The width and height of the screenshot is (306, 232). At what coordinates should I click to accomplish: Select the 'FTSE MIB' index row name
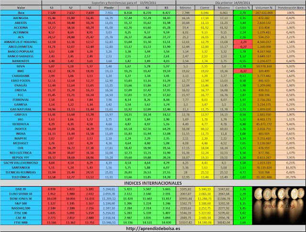coord(21,222)
